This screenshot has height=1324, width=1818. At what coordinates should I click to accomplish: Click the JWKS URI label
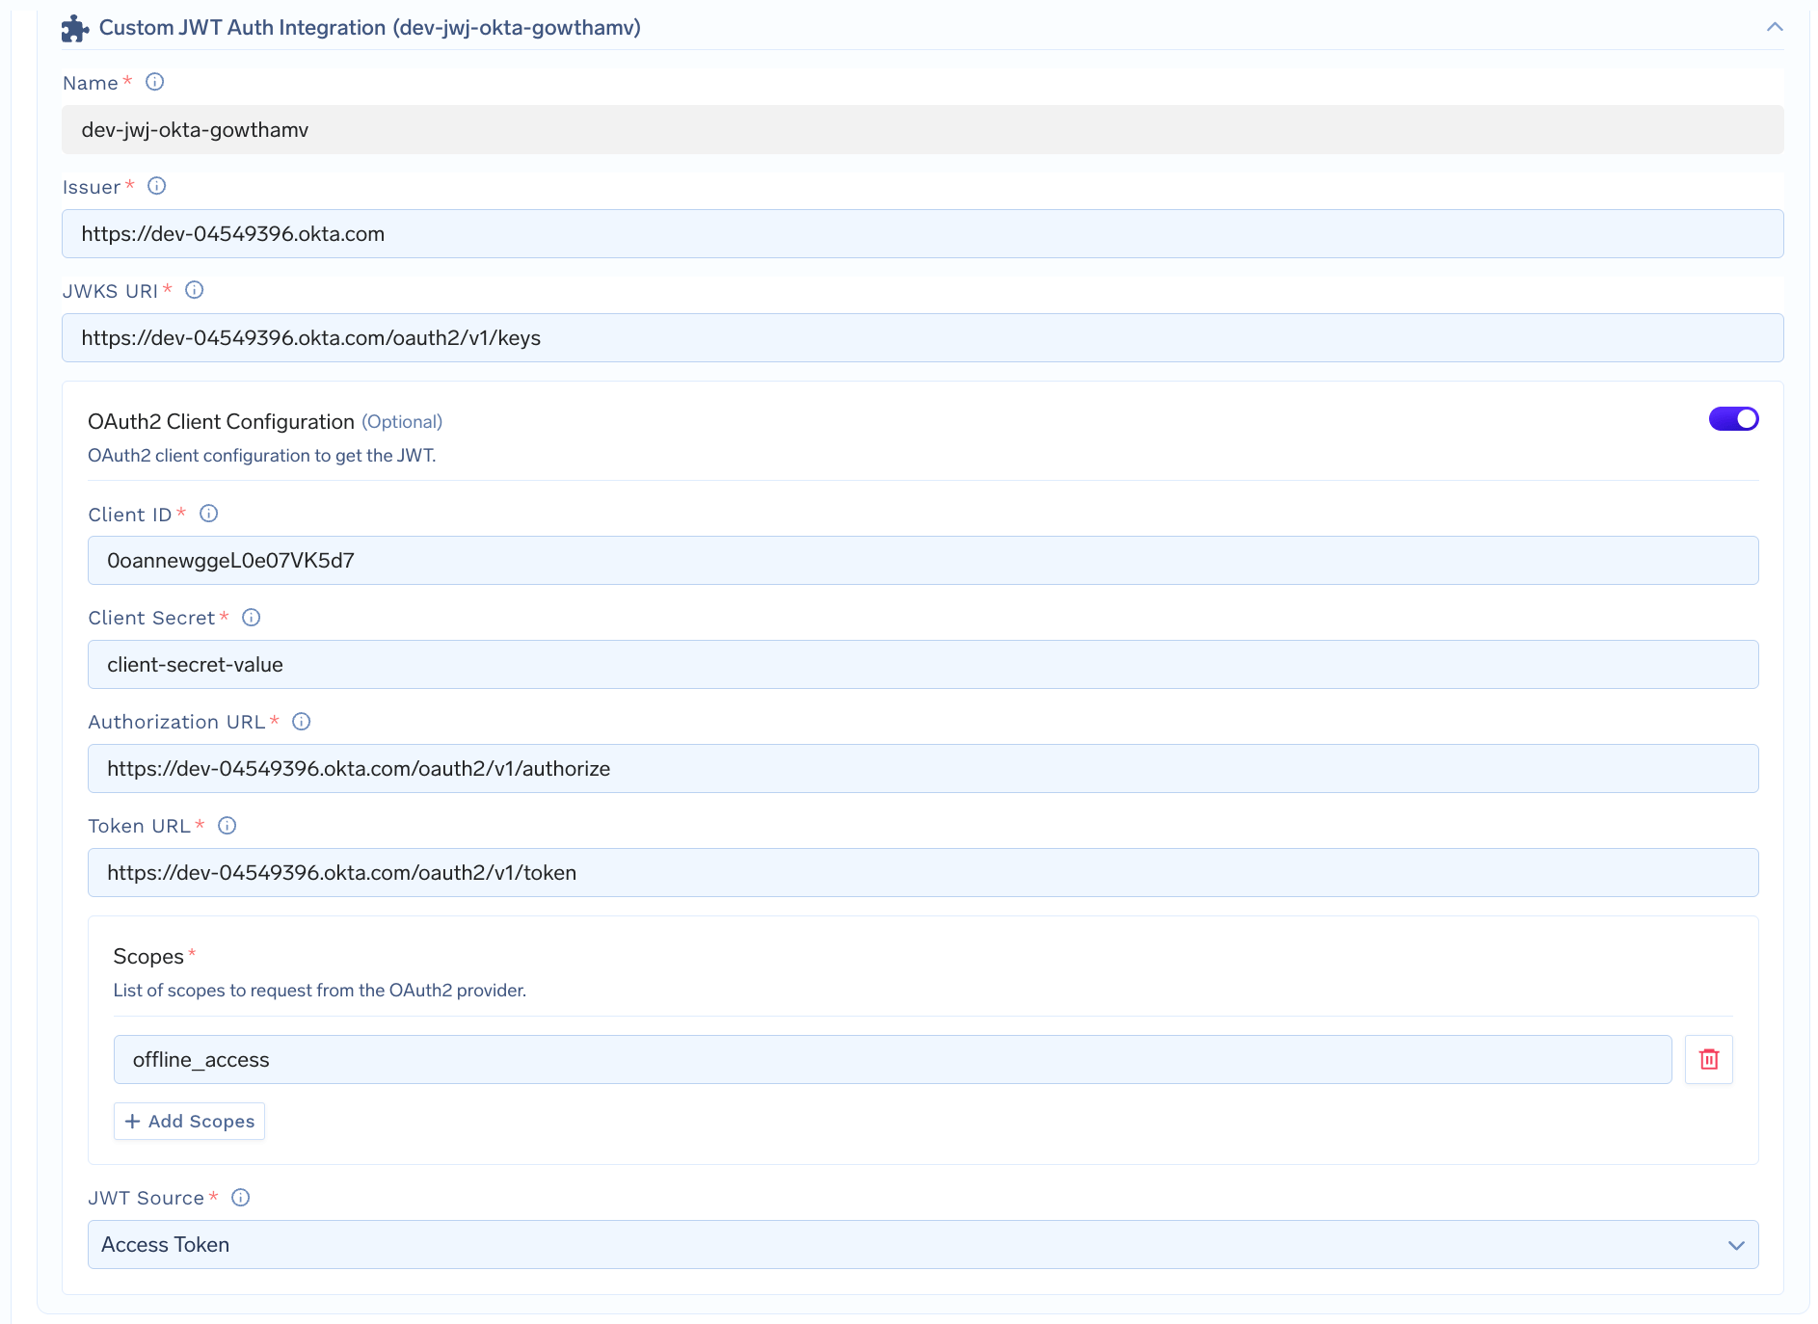110,291
